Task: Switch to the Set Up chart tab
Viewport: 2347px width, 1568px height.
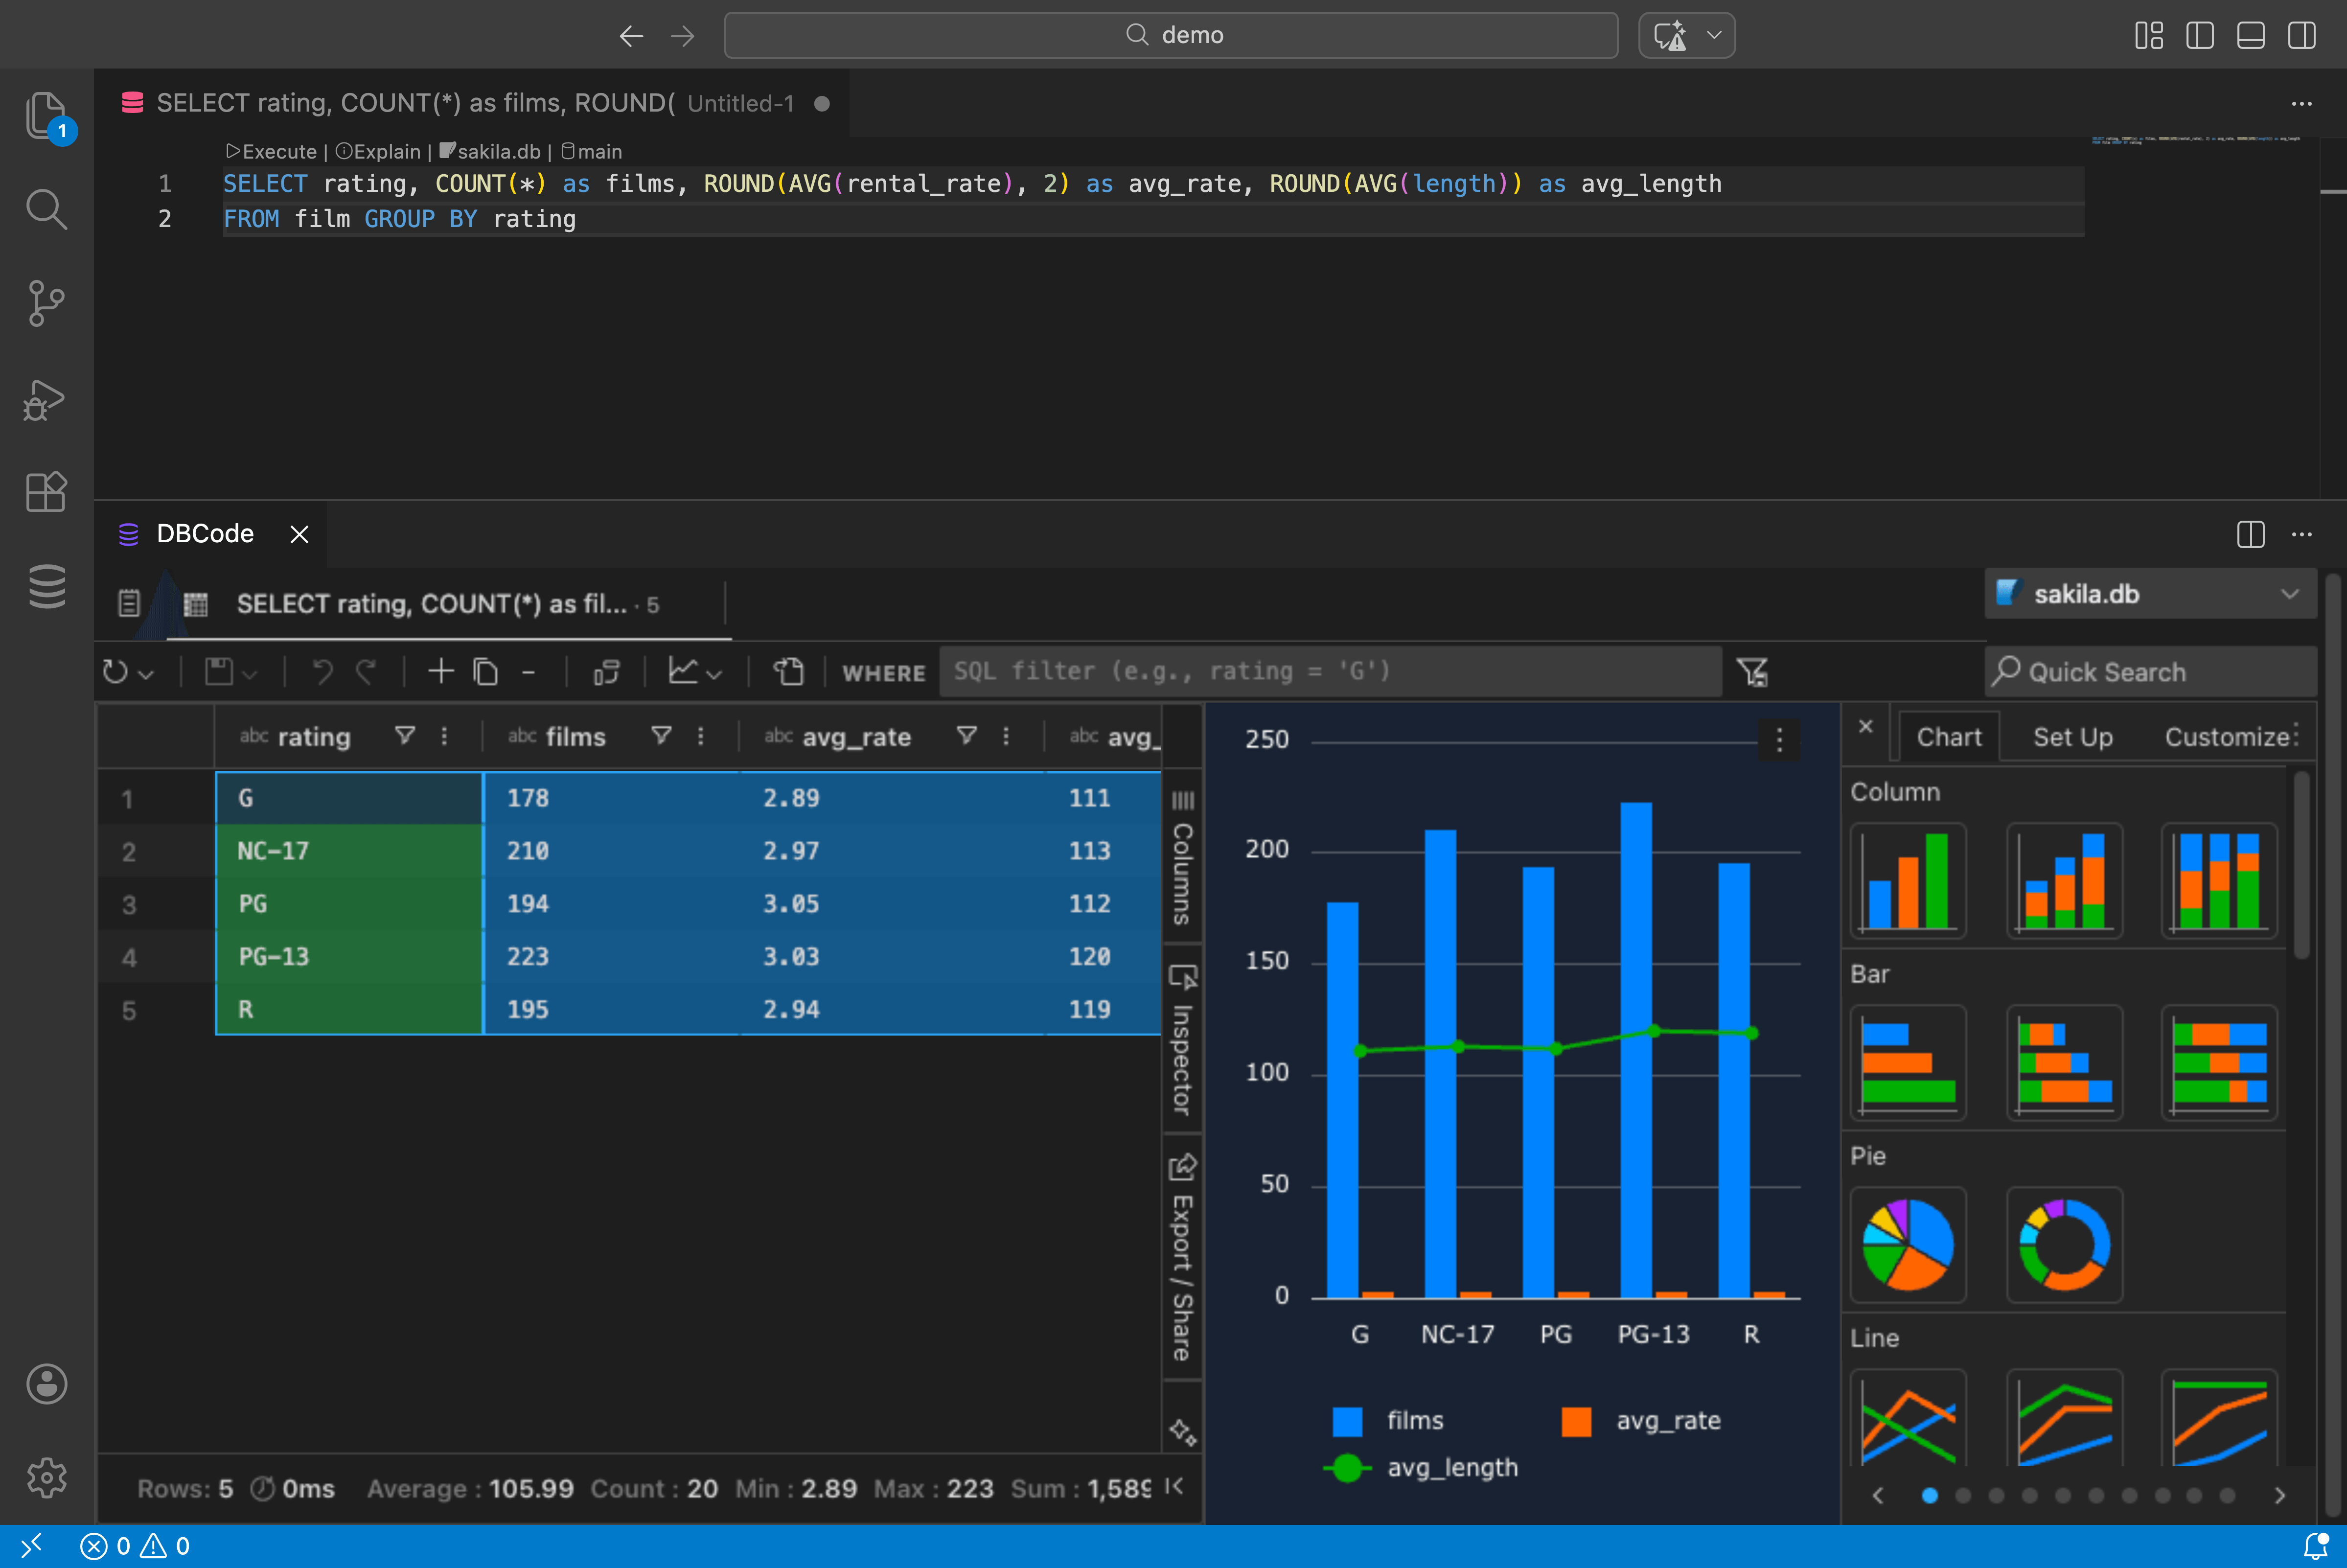Action: (x=2071, y=737)
